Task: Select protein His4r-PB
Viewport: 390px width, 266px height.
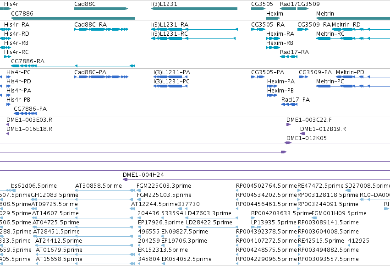Action: point(18,100)
